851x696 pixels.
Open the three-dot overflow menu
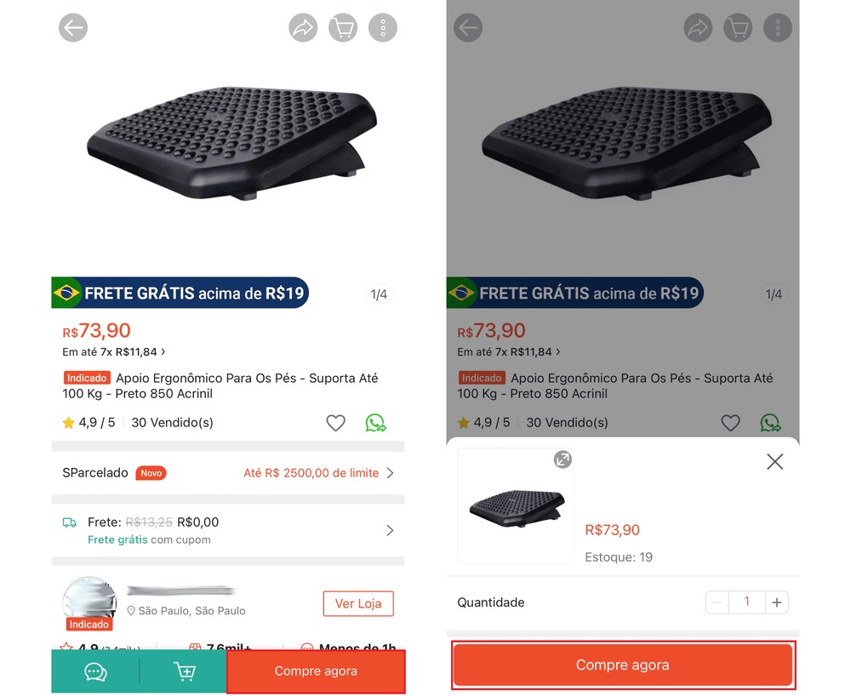click(383, 27)
